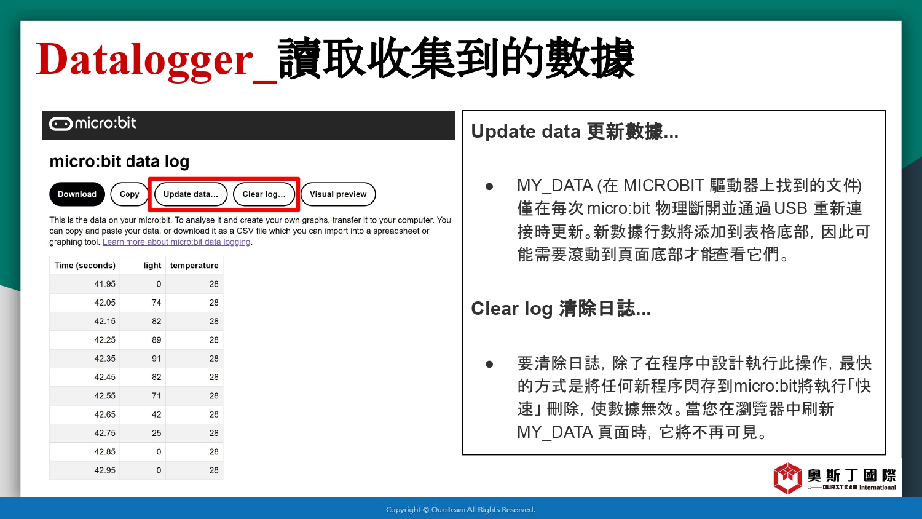The width and height of the screenshot is (922, 519).
Task: Select the temperature column header
Action: pos(194,266)
